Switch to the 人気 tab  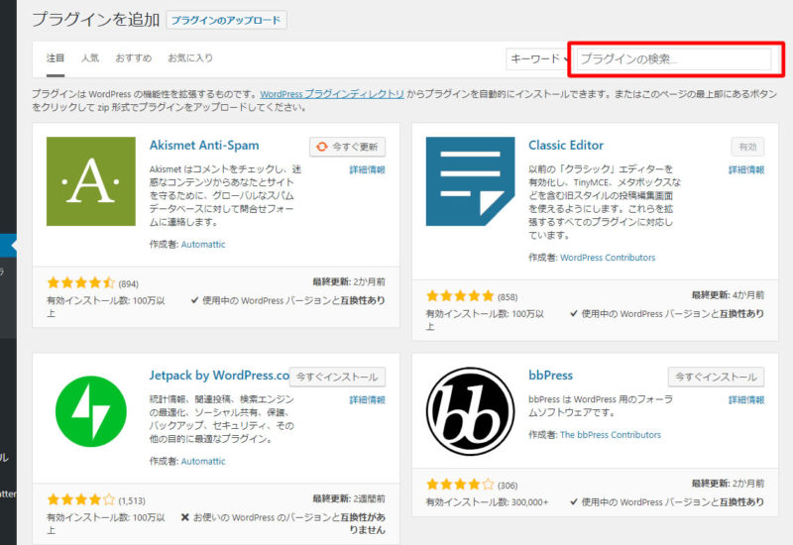pyautogui.click(x=90, y=58)
